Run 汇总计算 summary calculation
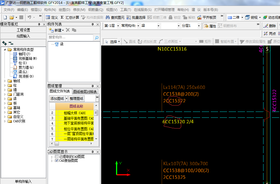Screen dimensions: 280x184 70,17
